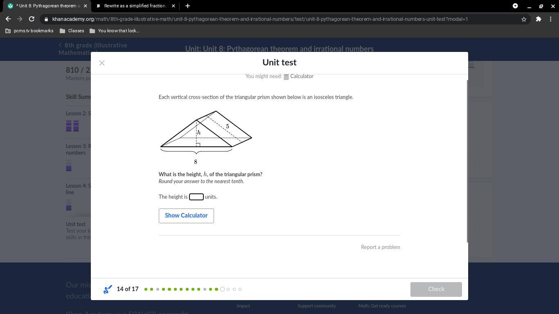Image resolution: width=559 pixels, height=314 pixels.
Task: Open the Chrome three-dot menu
Action: coord(551,19)
